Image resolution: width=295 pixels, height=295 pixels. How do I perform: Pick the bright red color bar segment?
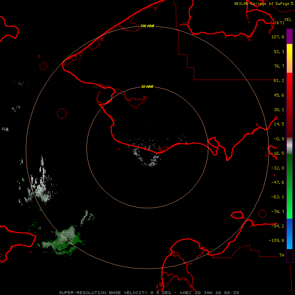[289, 105]
